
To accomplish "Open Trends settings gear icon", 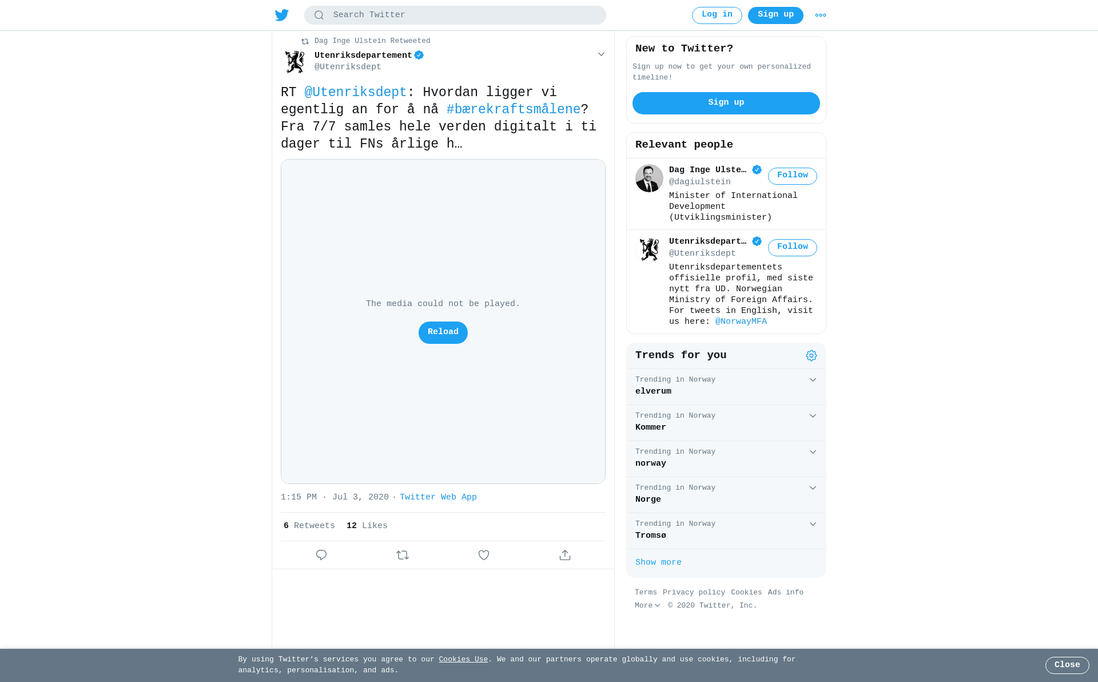I will pos(811,356).
